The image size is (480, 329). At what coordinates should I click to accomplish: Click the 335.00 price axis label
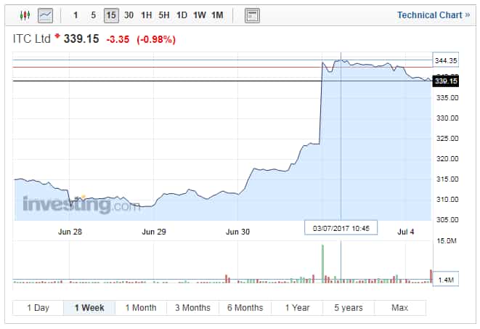tap(447, 98)
